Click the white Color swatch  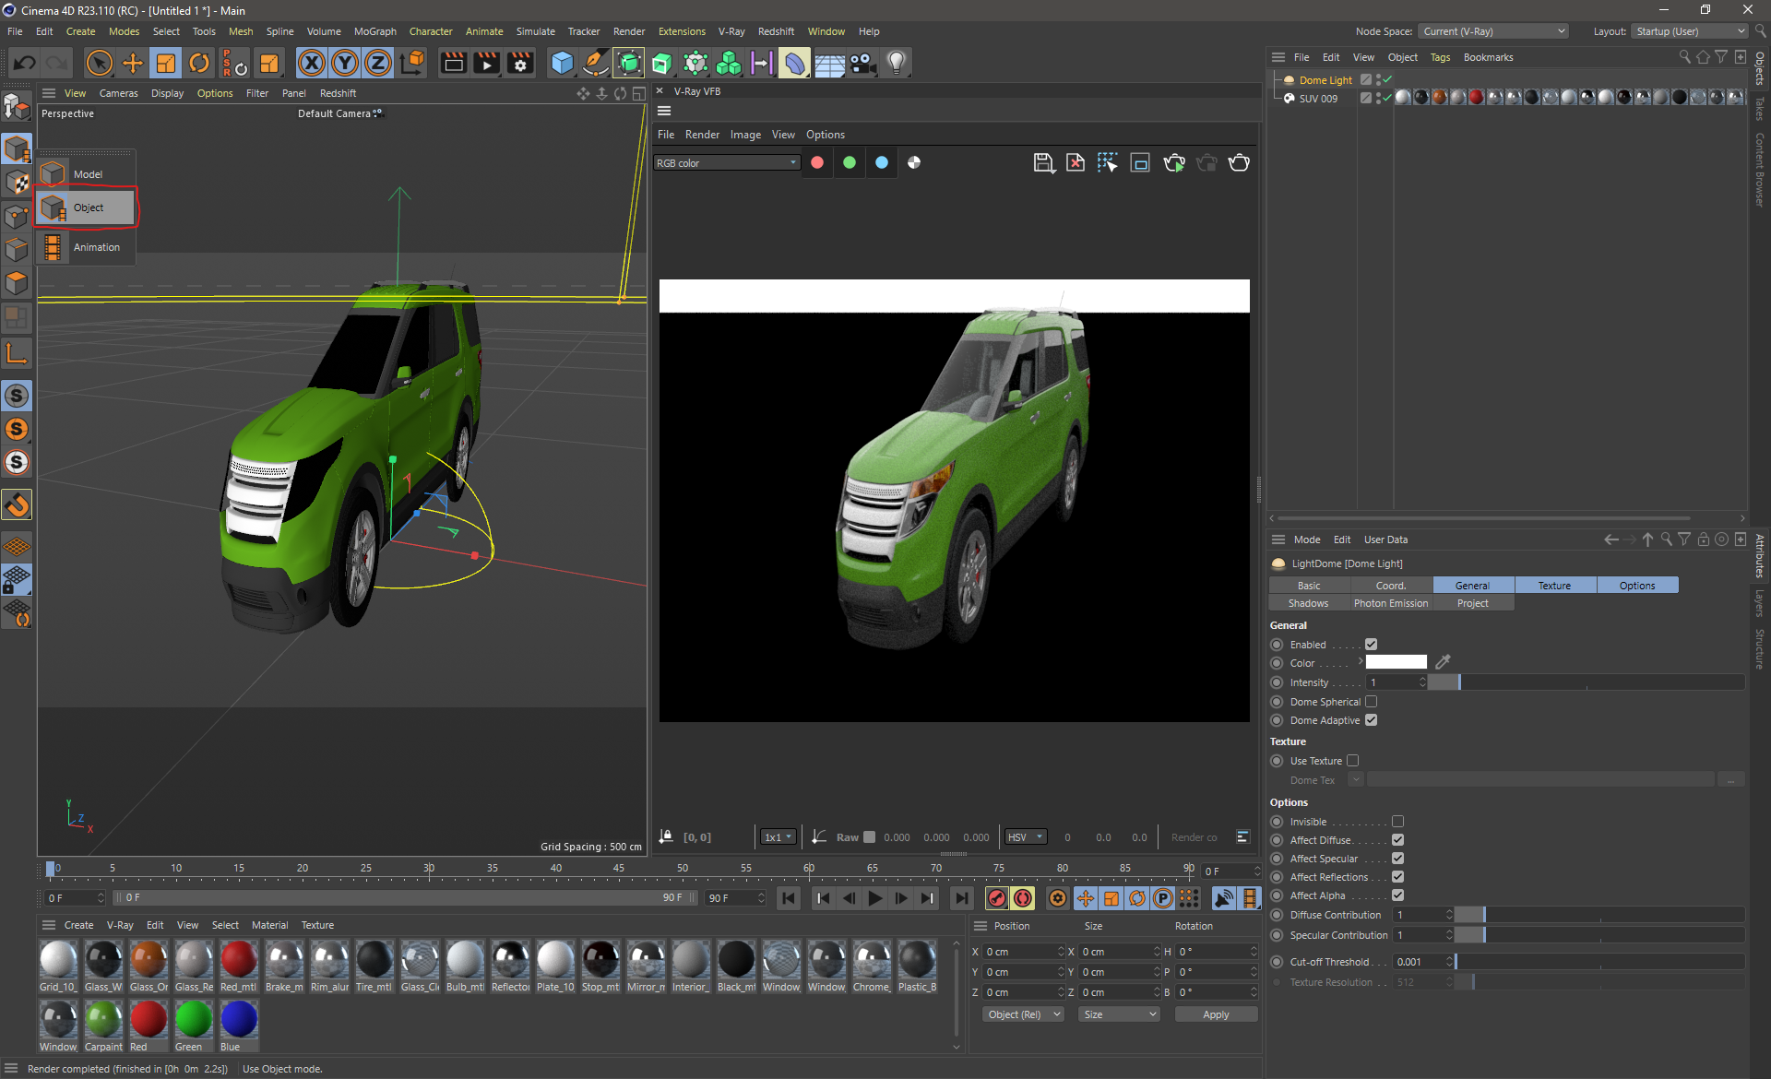click(x=1396, y=661)
